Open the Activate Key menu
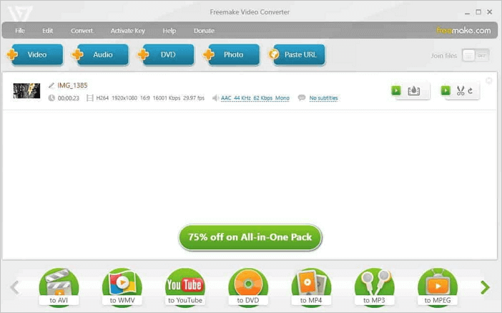502x313 pixels. tap(127, 31)
